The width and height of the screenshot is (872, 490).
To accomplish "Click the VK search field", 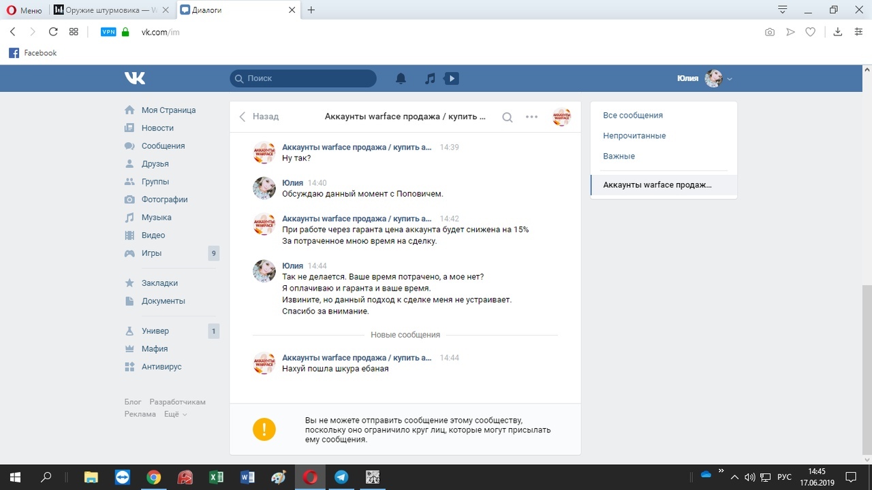I will (x=303, y=78).
